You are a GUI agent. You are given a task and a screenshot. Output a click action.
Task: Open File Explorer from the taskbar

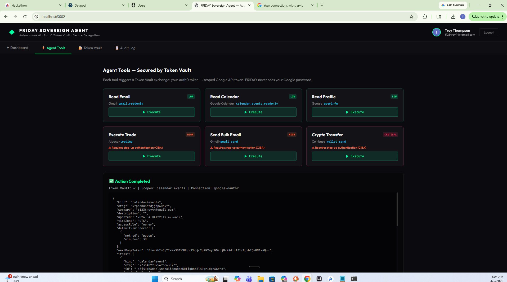261,279
